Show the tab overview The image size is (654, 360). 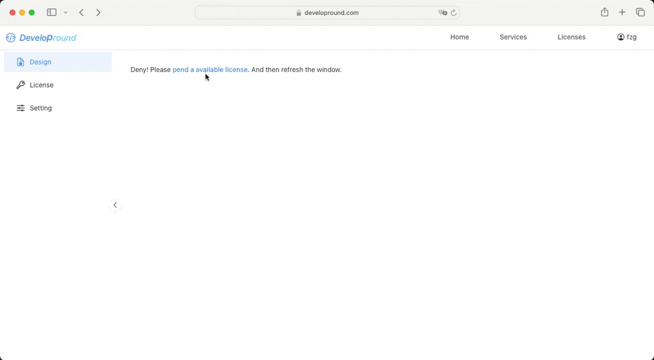640,12
